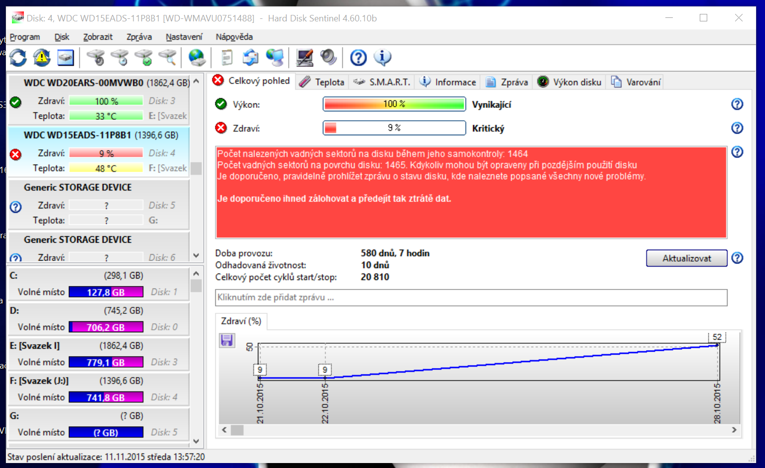The width and height of the screenshot is (765, 468).
Task: Click the 52 data point label on graph
Action: (x=717, y=337)
